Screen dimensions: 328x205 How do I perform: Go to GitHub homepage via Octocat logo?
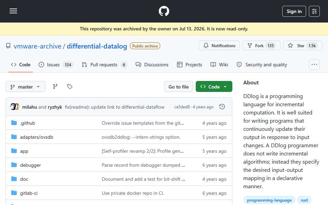164,11
